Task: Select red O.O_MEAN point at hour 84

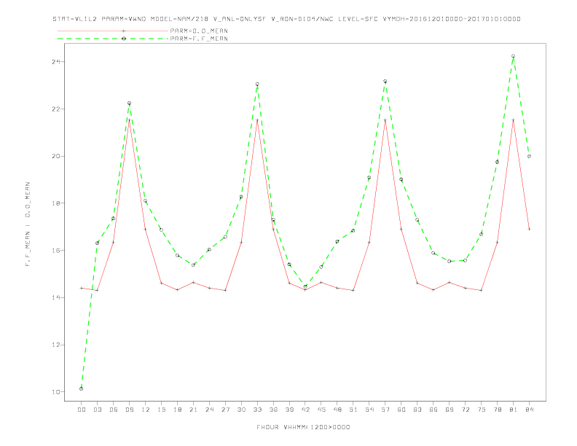Action: [529, 229]
